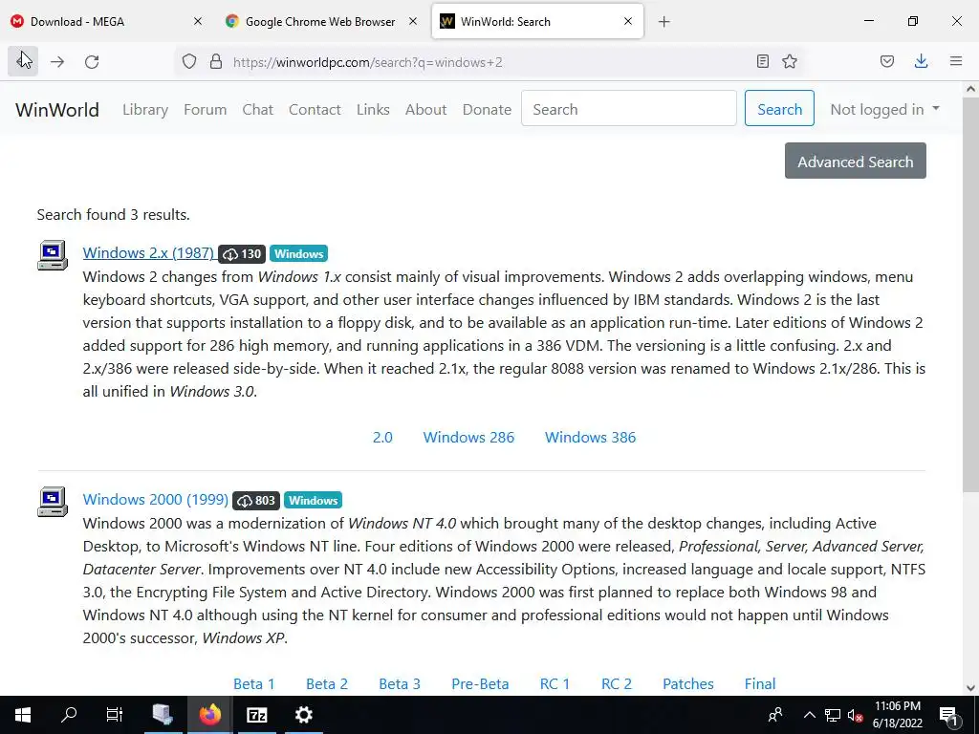This screenshot has height=734, width=979.
Task: Toggle reader view icon in address bar
Action: tap(762, 61)
